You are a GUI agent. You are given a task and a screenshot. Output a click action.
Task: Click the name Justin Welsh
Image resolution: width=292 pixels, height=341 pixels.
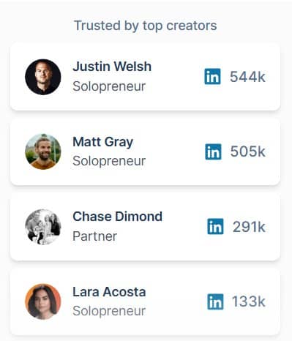coord(112,67)
